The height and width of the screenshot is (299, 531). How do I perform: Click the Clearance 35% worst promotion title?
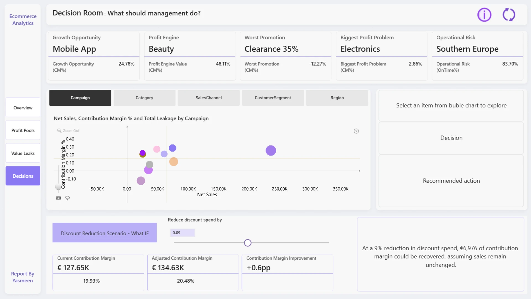(x=271, y=49)
